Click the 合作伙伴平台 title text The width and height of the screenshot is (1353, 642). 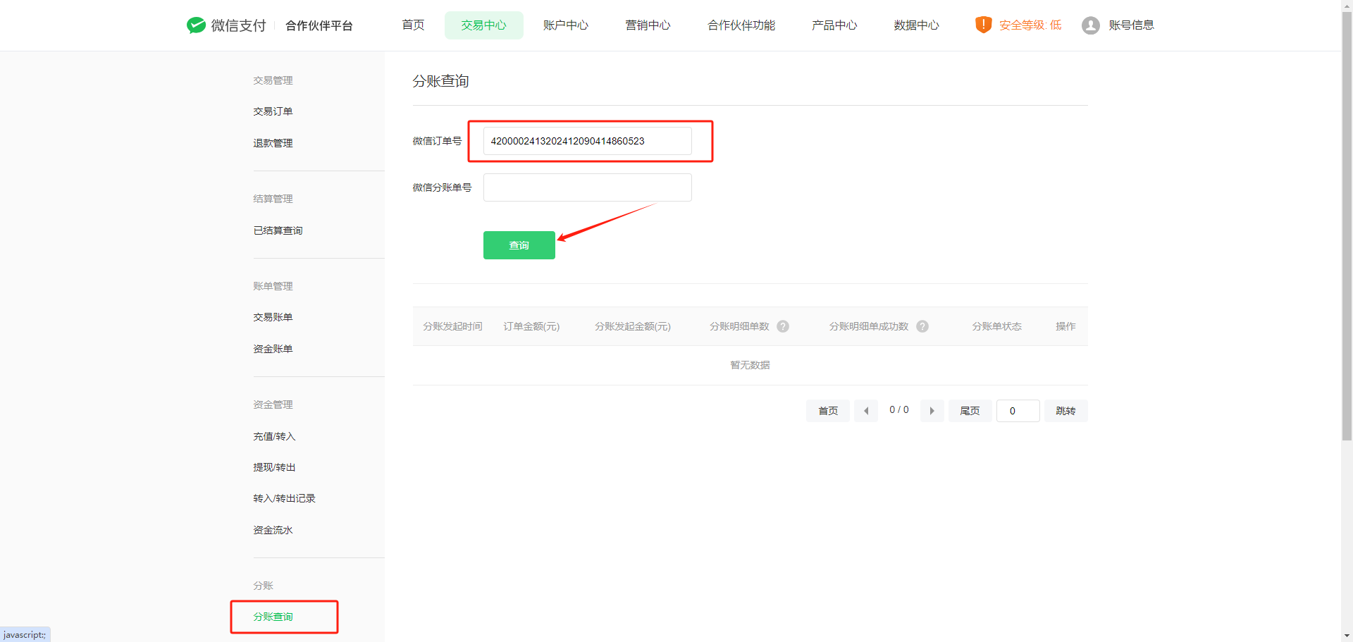(319, 25)
